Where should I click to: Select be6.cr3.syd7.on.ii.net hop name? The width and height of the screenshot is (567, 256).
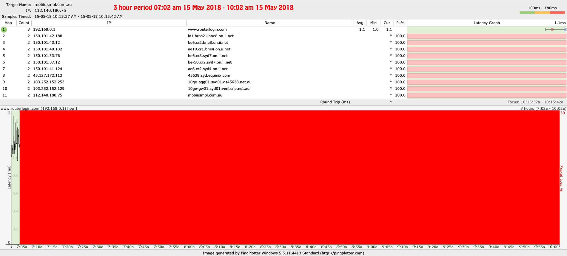(x=208, y=56)
